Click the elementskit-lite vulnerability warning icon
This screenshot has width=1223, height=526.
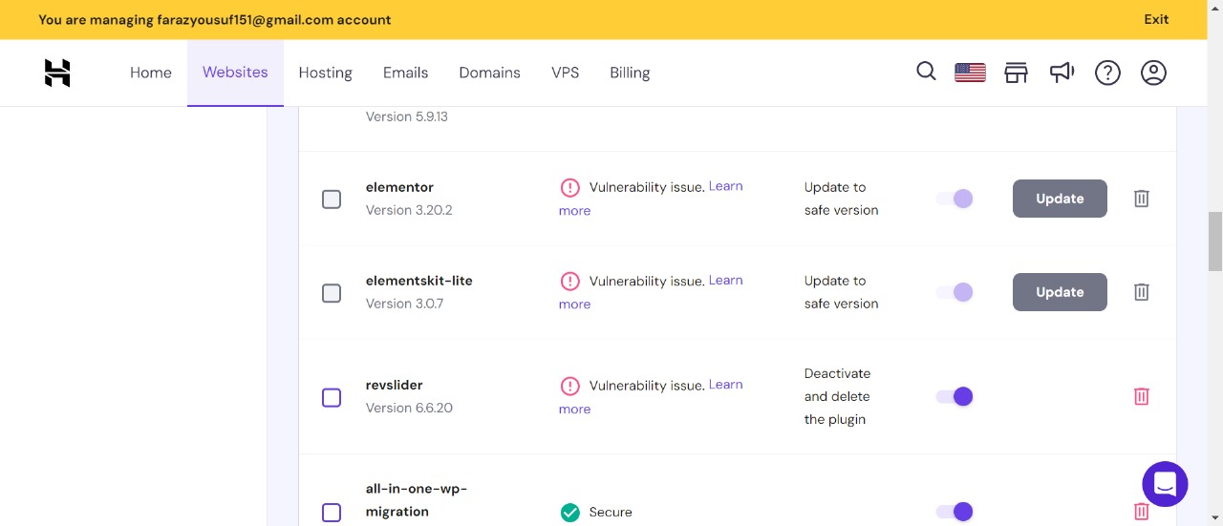click(x=569, y=281)
